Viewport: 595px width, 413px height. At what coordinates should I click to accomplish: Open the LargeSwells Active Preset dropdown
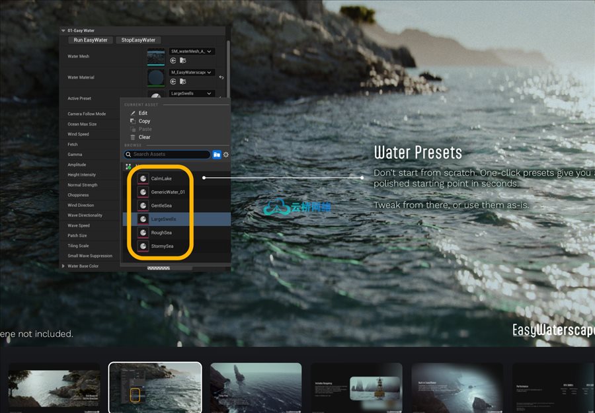tap(192, 93)
